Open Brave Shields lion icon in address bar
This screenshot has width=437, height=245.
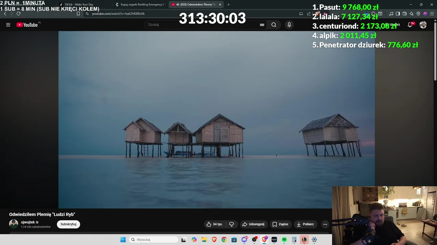point(317,14)
